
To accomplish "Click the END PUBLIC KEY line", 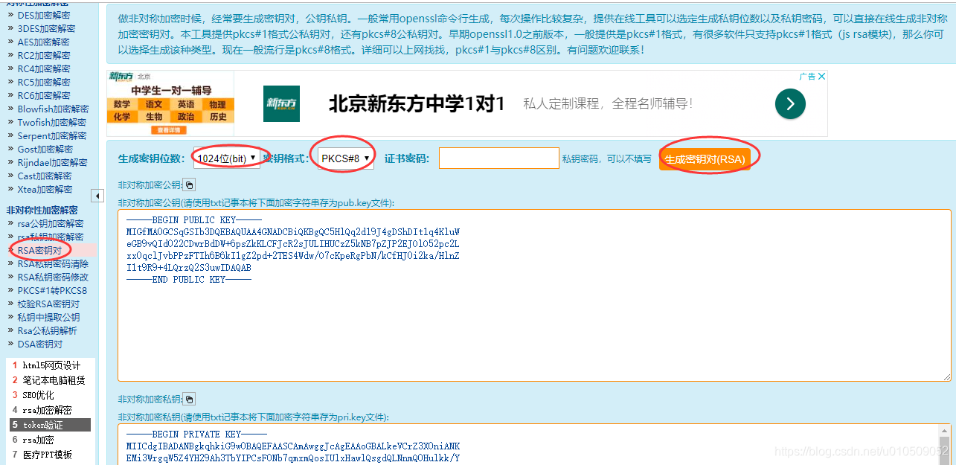I will [x=188, y=279].
